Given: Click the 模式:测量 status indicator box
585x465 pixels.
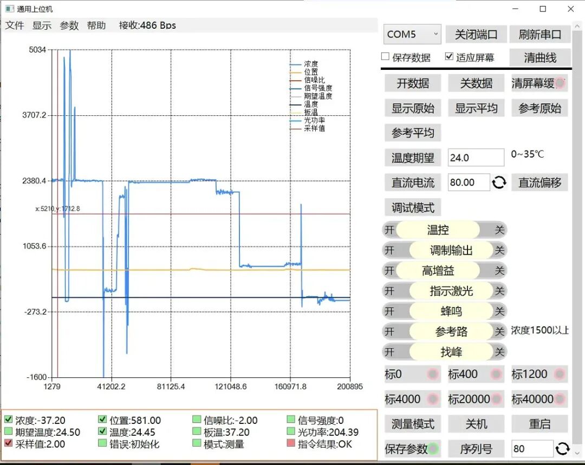Looking at the screenshot, I should pos(197,444).
